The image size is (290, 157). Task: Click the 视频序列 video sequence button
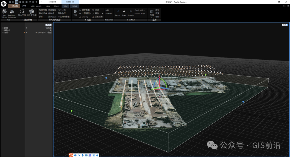click(x=43, y=10)
